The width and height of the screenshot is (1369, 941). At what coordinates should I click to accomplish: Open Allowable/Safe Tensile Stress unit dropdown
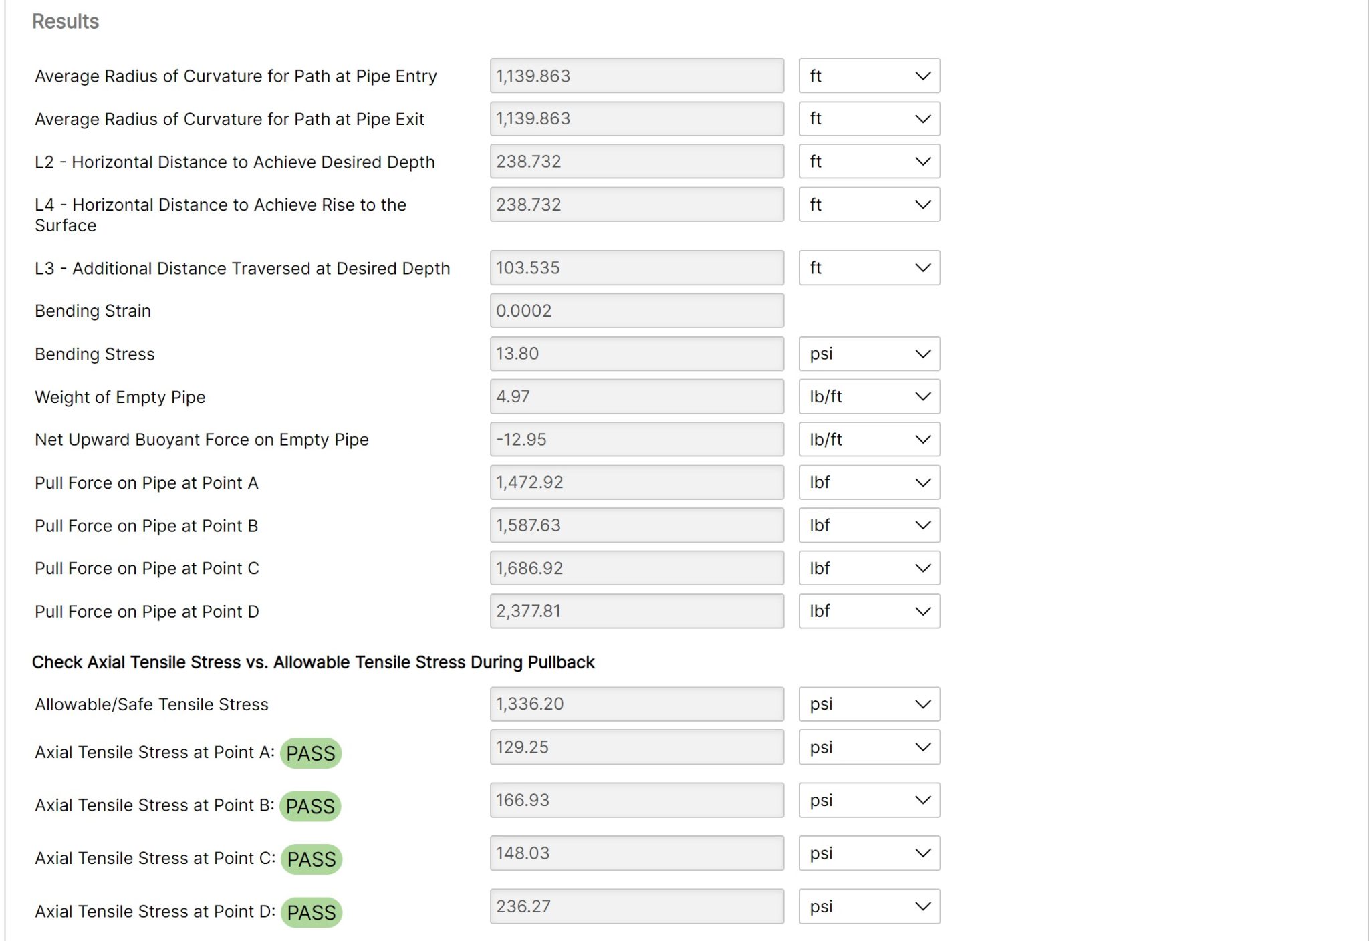click(x=869, y=704)
